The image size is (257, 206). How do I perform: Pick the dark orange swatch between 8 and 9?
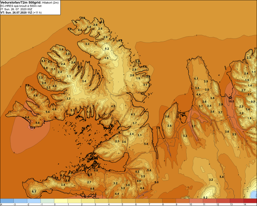[169, 201]
